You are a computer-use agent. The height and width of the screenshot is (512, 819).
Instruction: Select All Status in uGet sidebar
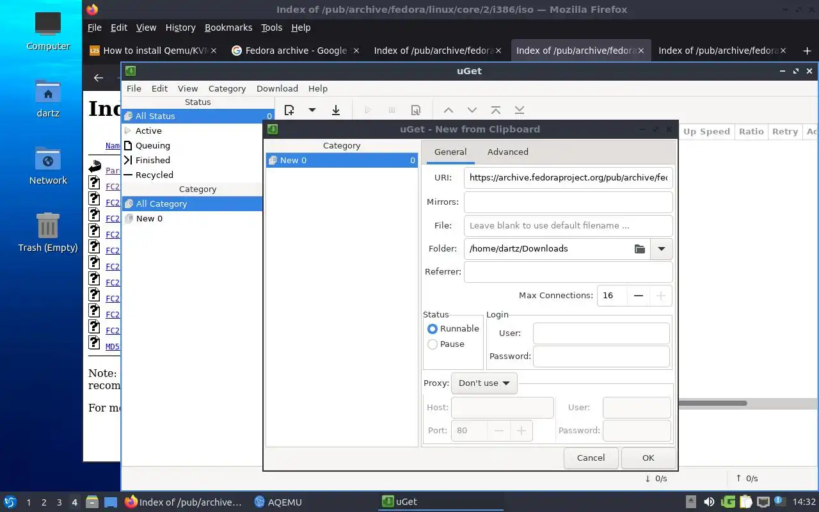[x=198, y=116]
